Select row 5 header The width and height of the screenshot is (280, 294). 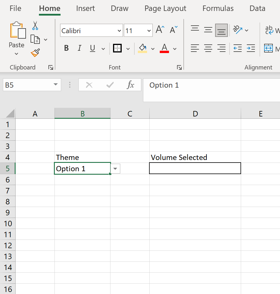tap(7, 168)
